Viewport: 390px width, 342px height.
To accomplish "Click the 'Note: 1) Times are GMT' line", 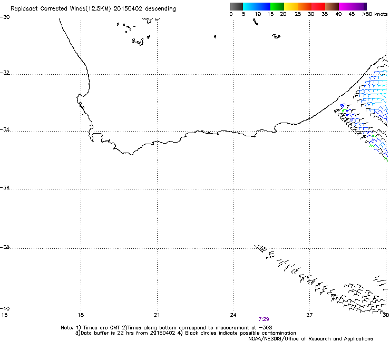I will point(167,328).
